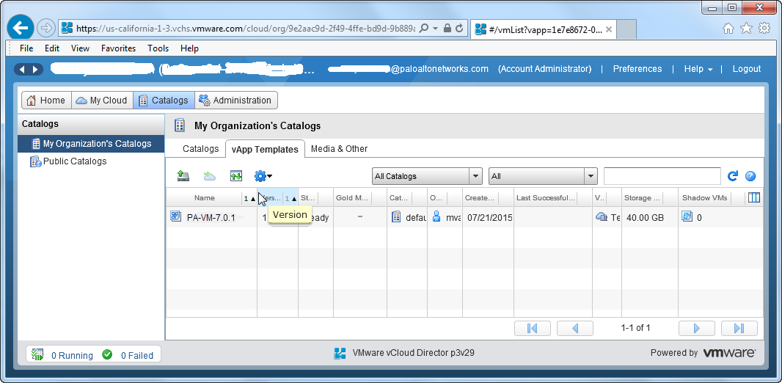Select Public Catalogs in sidebar
Screen dimensions: 782x383
[74, 161]
